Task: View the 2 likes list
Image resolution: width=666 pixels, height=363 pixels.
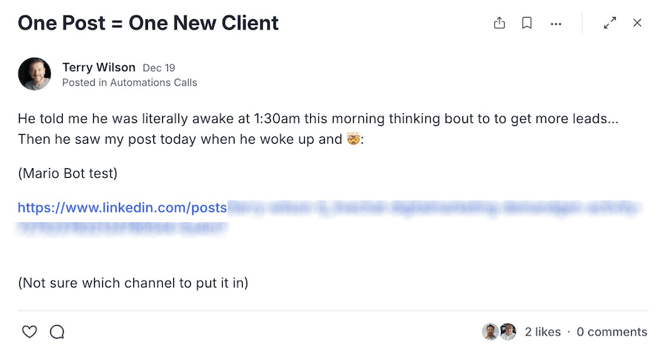Action: tap(542, 332)
